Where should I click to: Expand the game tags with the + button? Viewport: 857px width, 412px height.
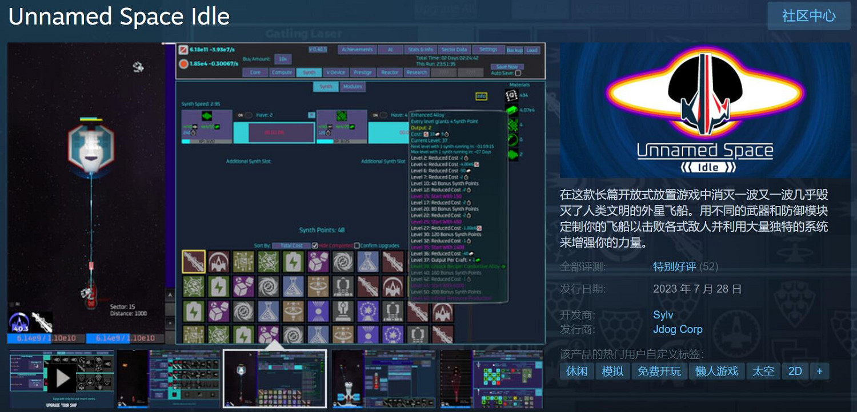tap(819, 371)
